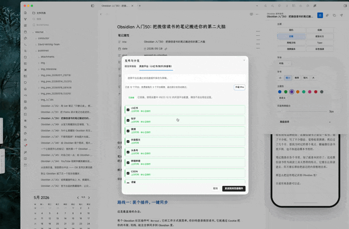Open the tab list dropdown chevron
The width and height of the screenshot is (349, 229).
[x=257, y=6]
